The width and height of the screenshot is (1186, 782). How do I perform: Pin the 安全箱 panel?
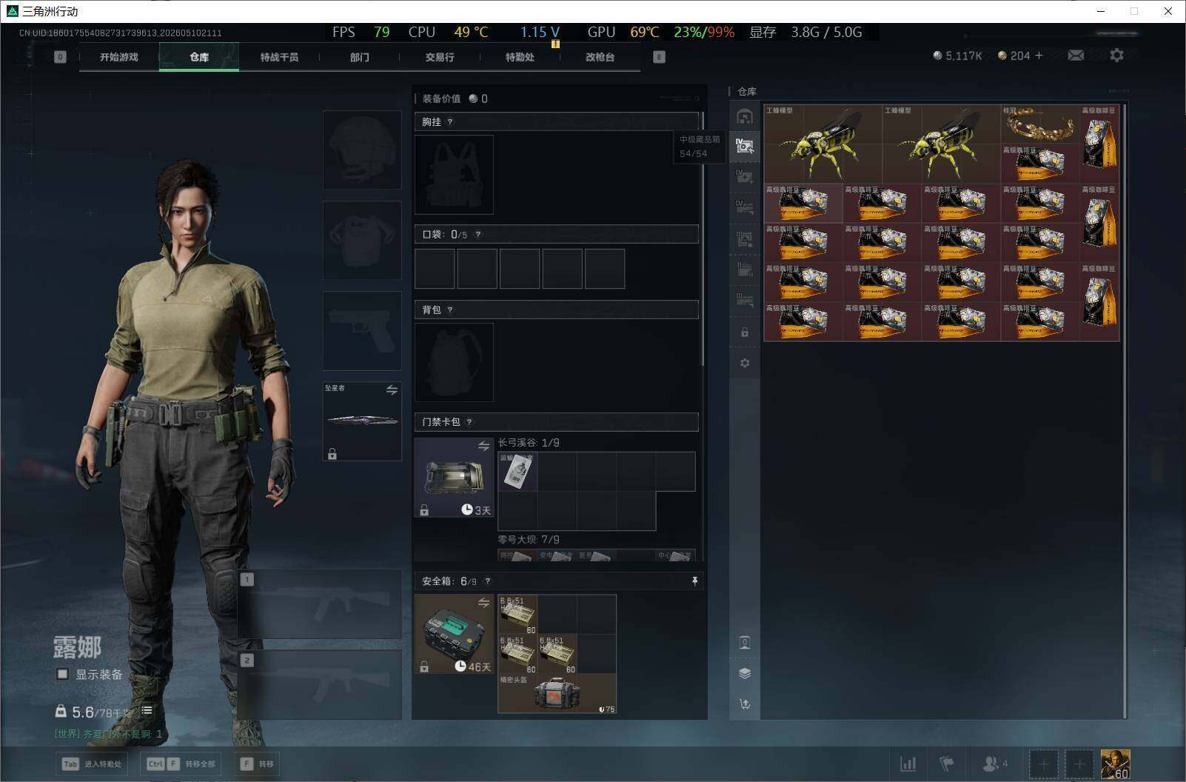point(694,581)
